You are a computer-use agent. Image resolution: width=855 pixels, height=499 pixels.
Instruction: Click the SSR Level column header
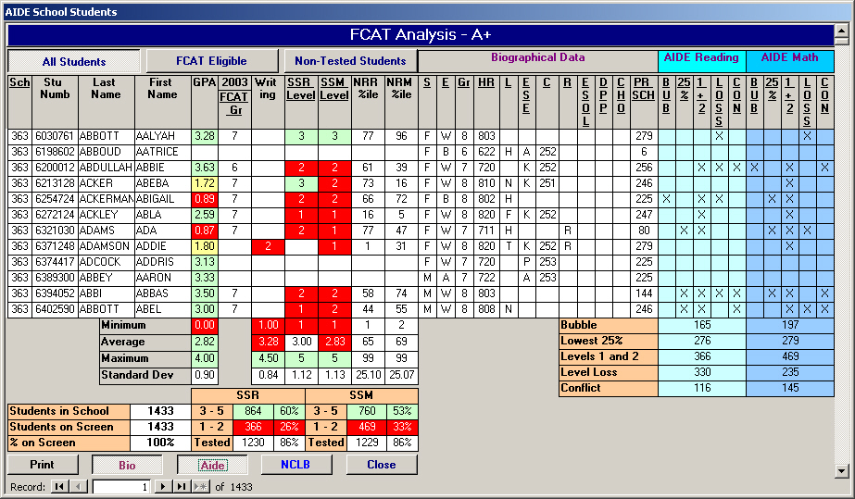click(300, 89)
